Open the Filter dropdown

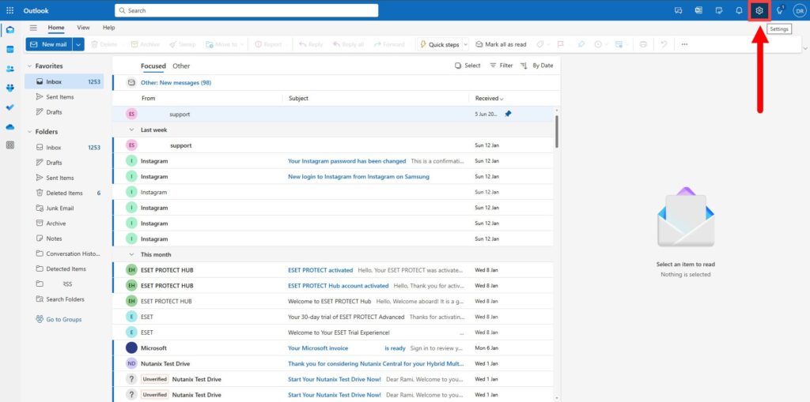(501, 66)
